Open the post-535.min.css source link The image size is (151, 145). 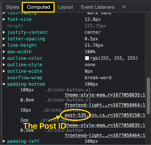[x=105, y=115]
